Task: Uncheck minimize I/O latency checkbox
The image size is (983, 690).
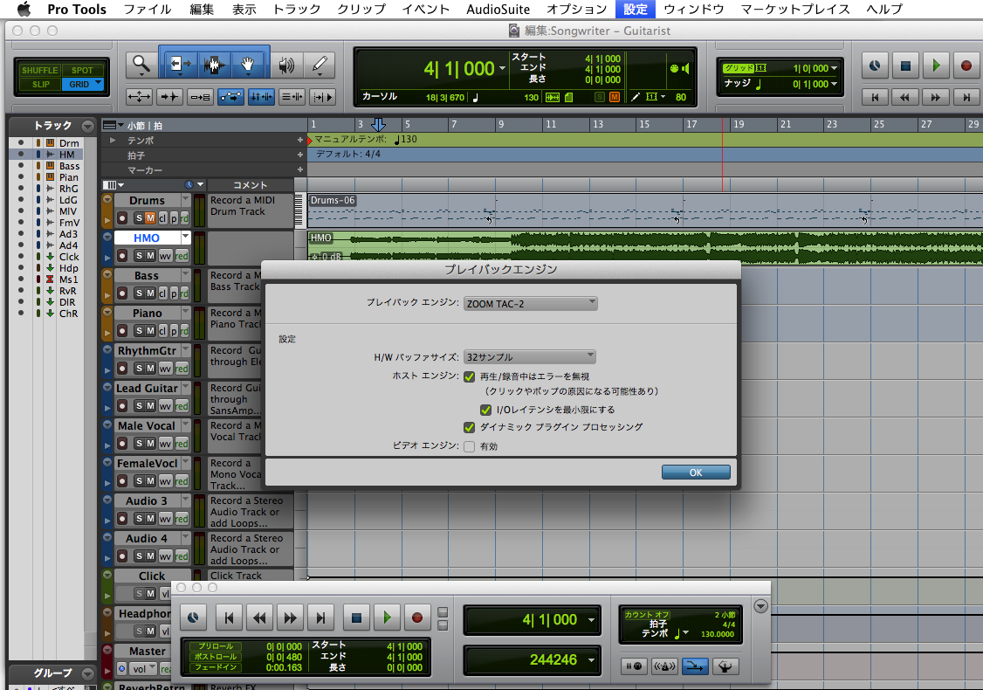Action: point(485,411)
